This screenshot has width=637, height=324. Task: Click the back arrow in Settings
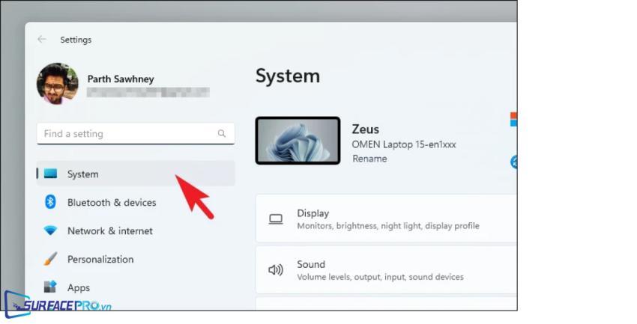(x=41, y=40)
